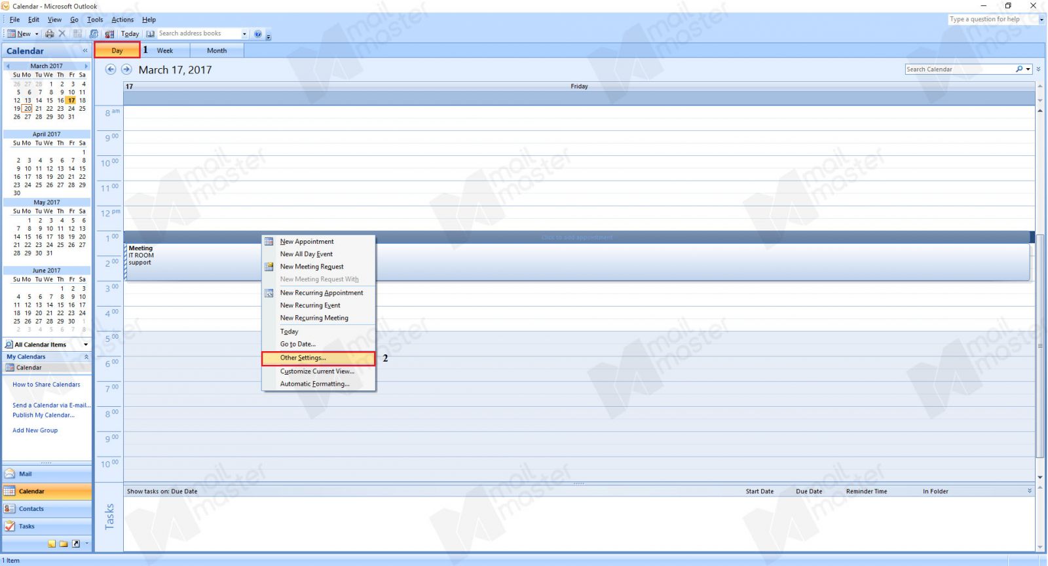Open Calendar in navigation pane

point(47,491)
